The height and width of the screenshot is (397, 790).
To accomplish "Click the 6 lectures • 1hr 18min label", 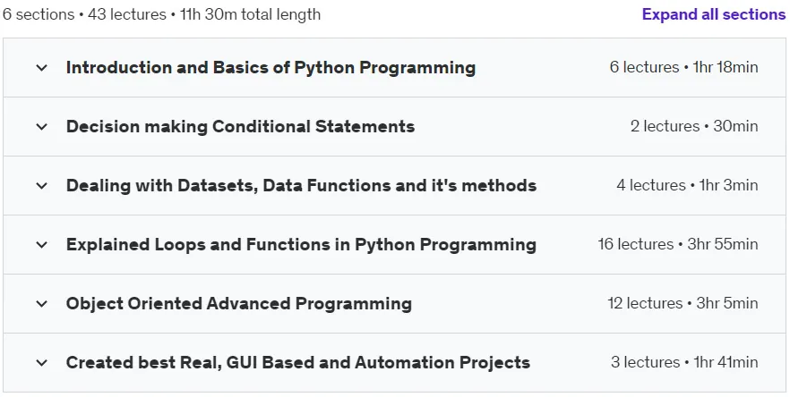I will (683, 67).
